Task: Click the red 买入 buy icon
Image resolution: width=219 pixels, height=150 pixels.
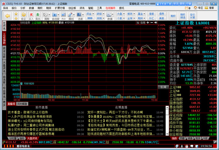Action: (x=31, y=15)
